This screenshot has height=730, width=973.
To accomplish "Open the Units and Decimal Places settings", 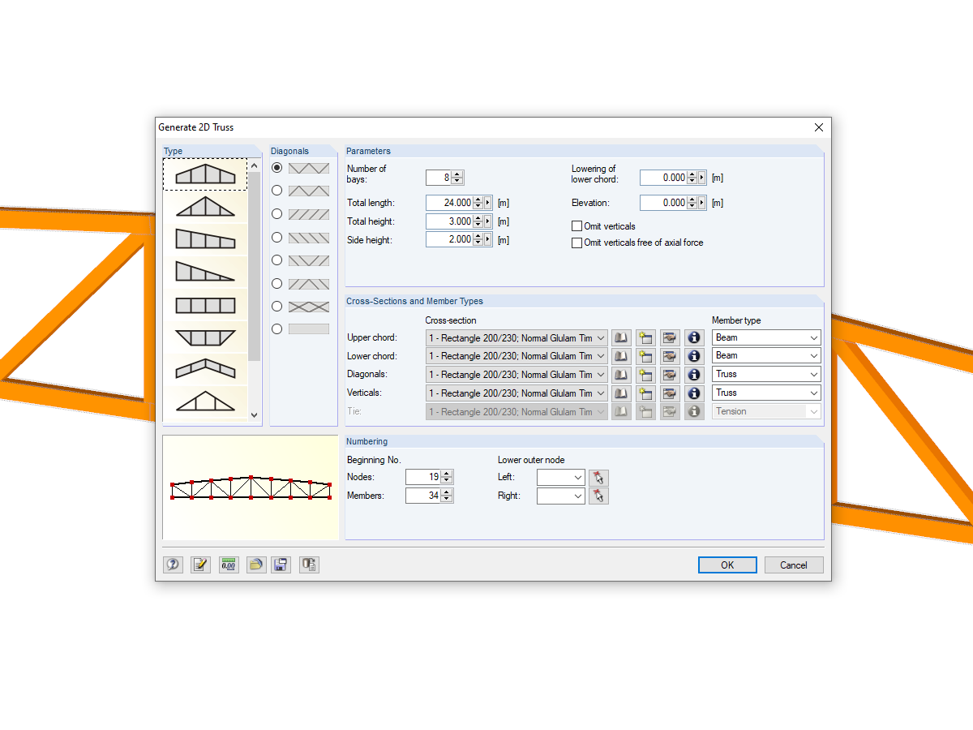I will [x=229, y=564].
